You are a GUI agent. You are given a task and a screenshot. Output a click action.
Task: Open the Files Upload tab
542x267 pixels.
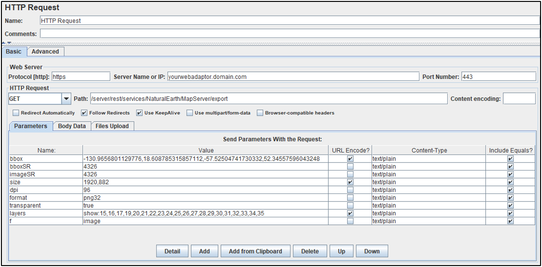click(x=113, y=126)
